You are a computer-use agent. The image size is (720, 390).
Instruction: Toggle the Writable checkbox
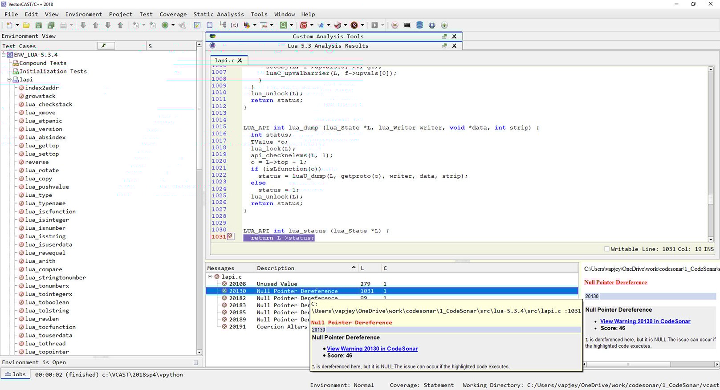pos(607,249)
